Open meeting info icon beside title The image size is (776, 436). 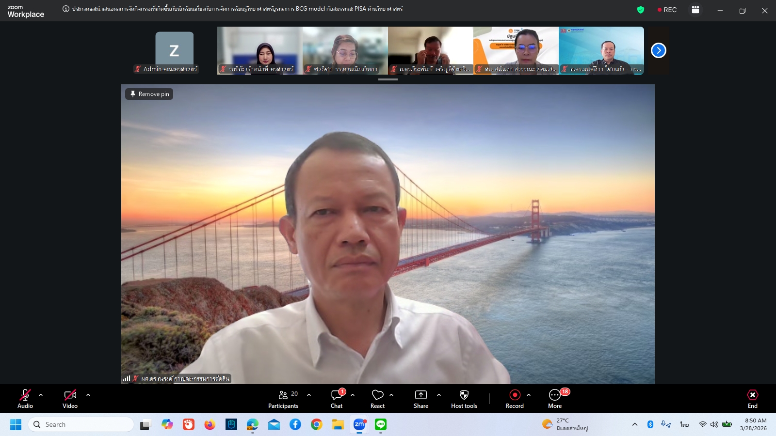point(66,9)
